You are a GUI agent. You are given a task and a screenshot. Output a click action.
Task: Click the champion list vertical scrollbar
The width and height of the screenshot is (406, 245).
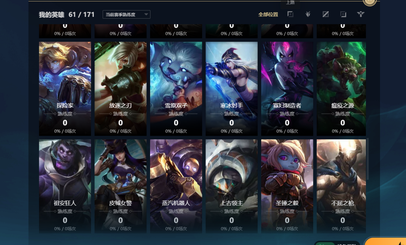point(367,159)
